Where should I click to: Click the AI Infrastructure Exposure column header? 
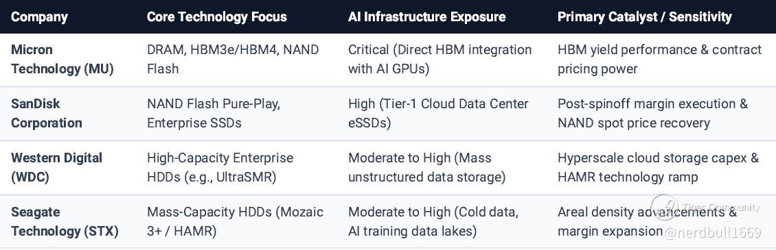[426, 17]
